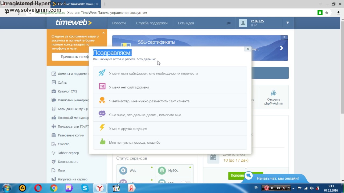This screenshot has width=344, height=193.
Task: Select the Хостинг TimeWeb browser tab
Action: (x=76, y=4)
